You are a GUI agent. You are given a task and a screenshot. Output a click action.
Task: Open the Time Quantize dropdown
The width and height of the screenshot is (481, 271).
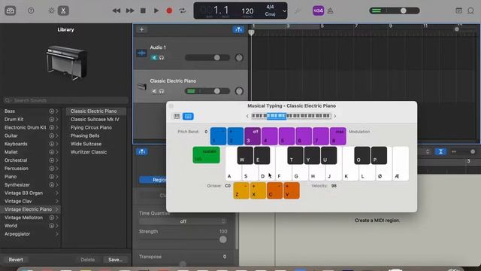click(x=183, y=221)
